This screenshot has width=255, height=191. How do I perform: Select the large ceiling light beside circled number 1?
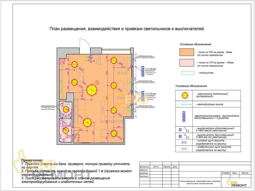click(x=92, y=90)
